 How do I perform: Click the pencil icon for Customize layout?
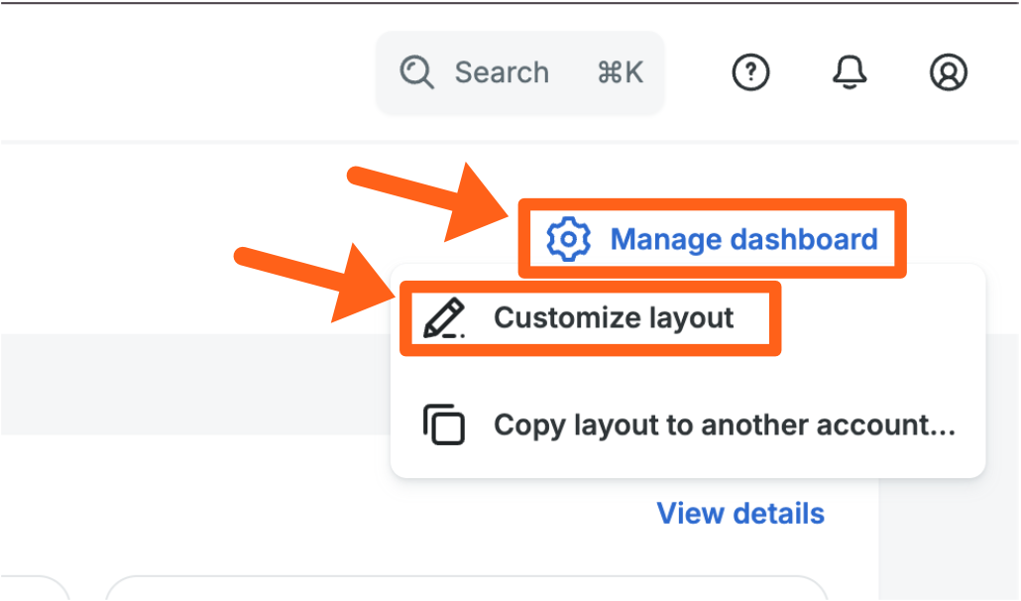[443, 319]
